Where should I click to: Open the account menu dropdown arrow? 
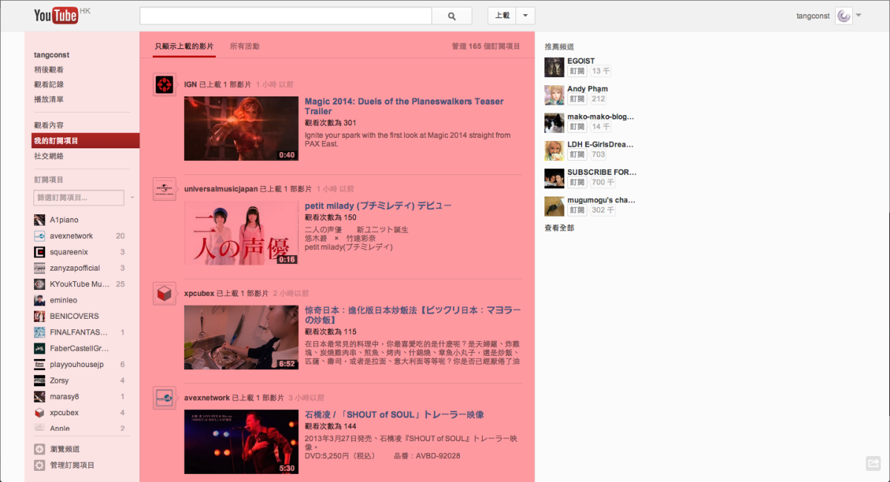[860, 15]
